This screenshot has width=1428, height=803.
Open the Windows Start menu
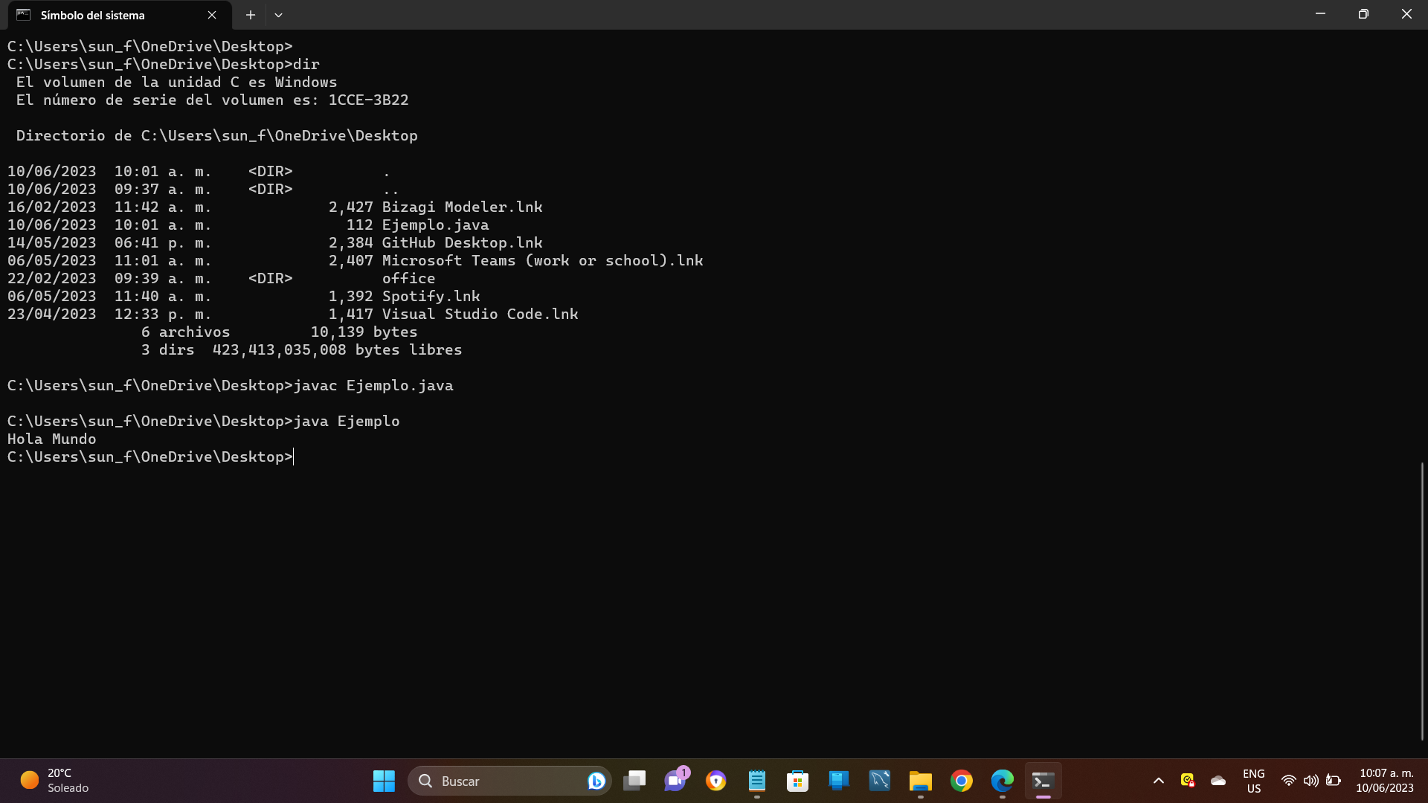pos(384,781)
